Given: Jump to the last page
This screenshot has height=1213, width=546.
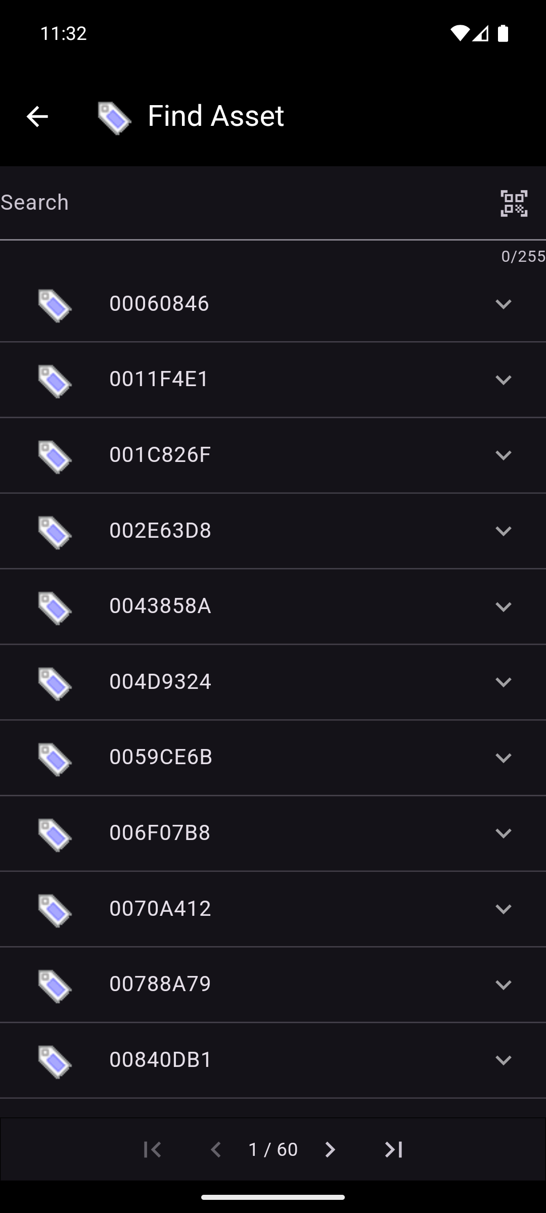Looking at the screenshot, I should 394,1150.
